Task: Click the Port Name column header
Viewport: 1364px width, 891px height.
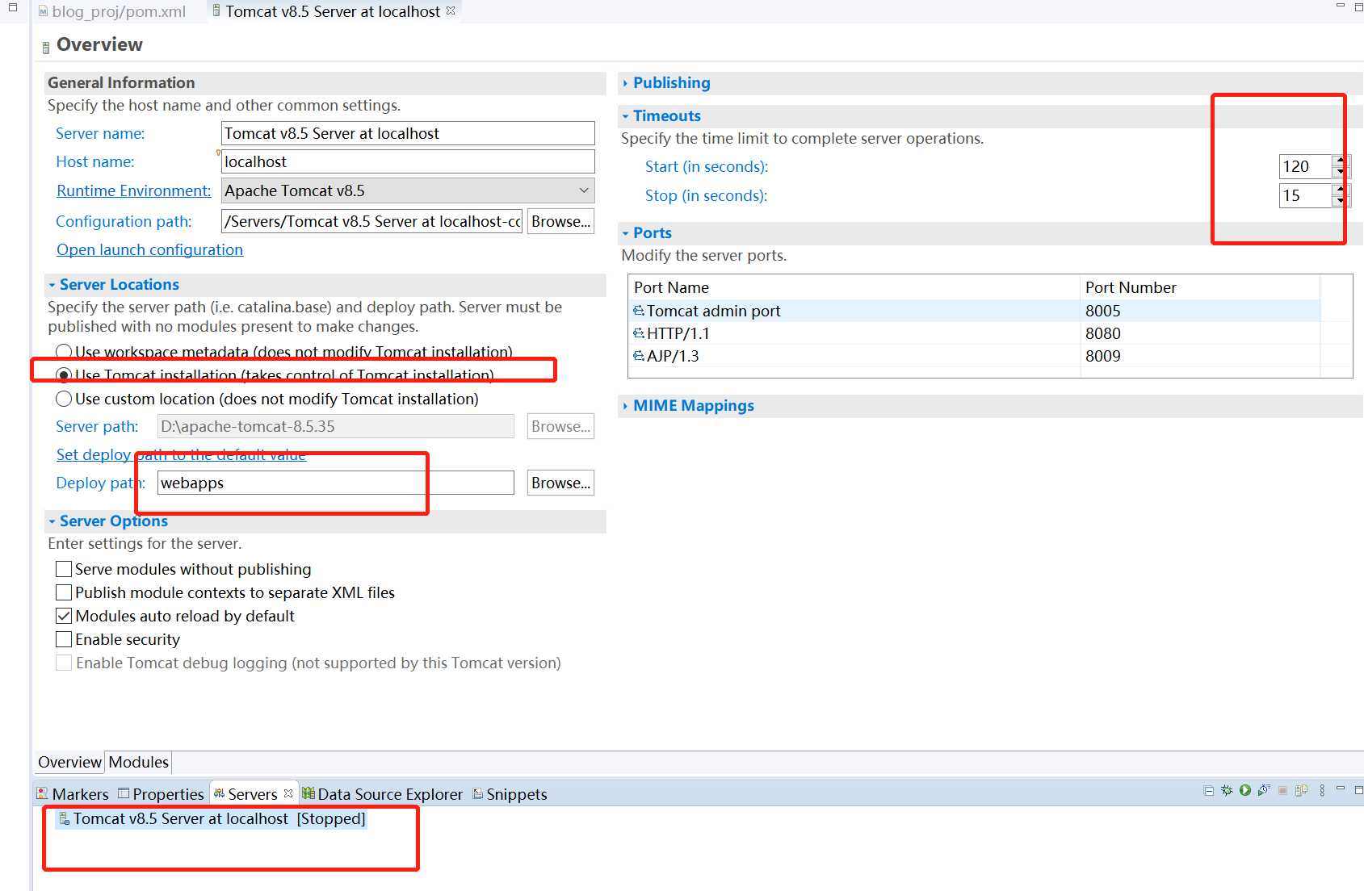Action: coord(854,287)
